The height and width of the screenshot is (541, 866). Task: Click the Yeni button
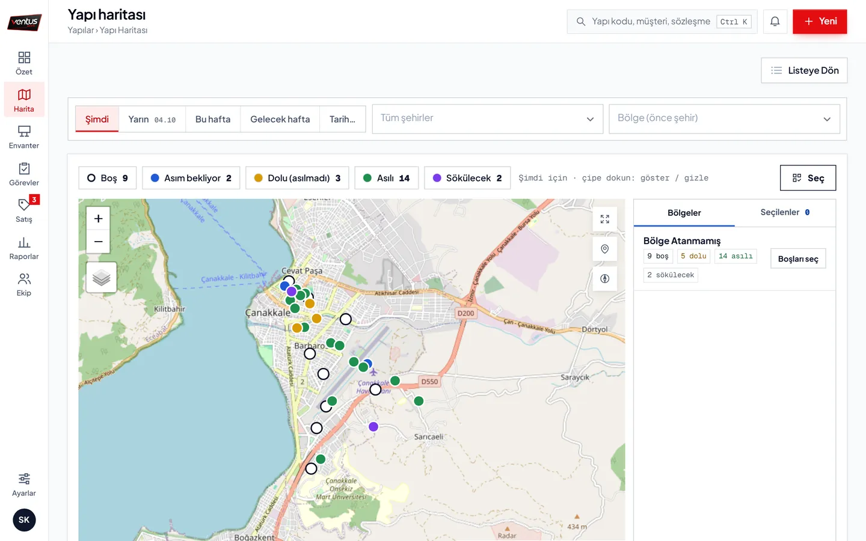(820, 22)
